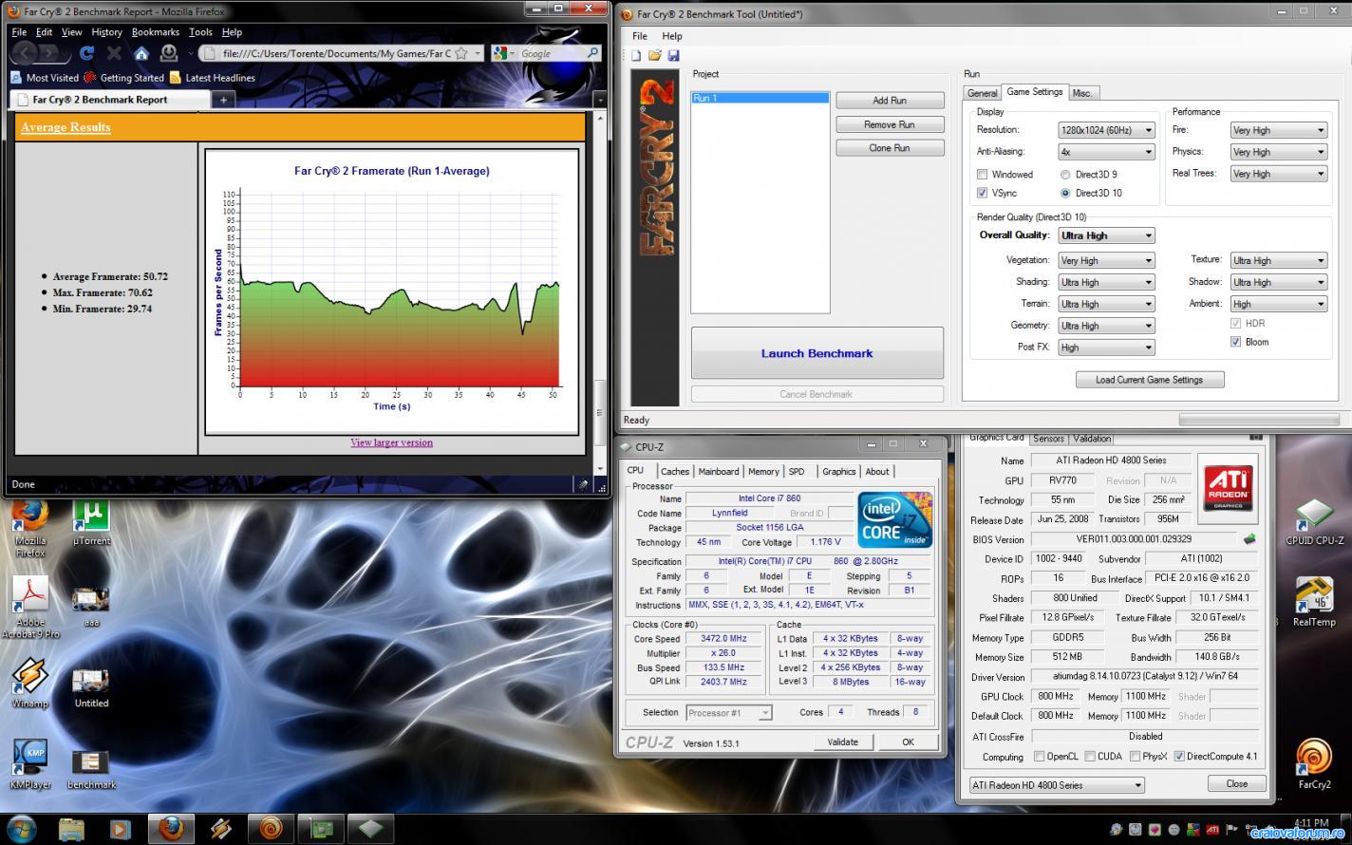Click the Add Run button
Screen dimensions: 1352x845
pyautogui.click(x=890, y=101)
